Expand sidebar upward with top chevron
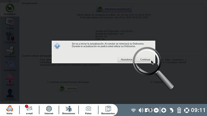 click(x=10, y=1)
